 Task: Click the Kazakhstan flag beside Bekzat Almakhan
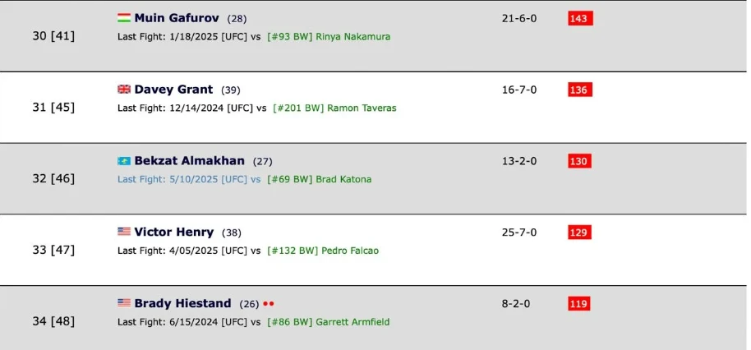[123, 160]
